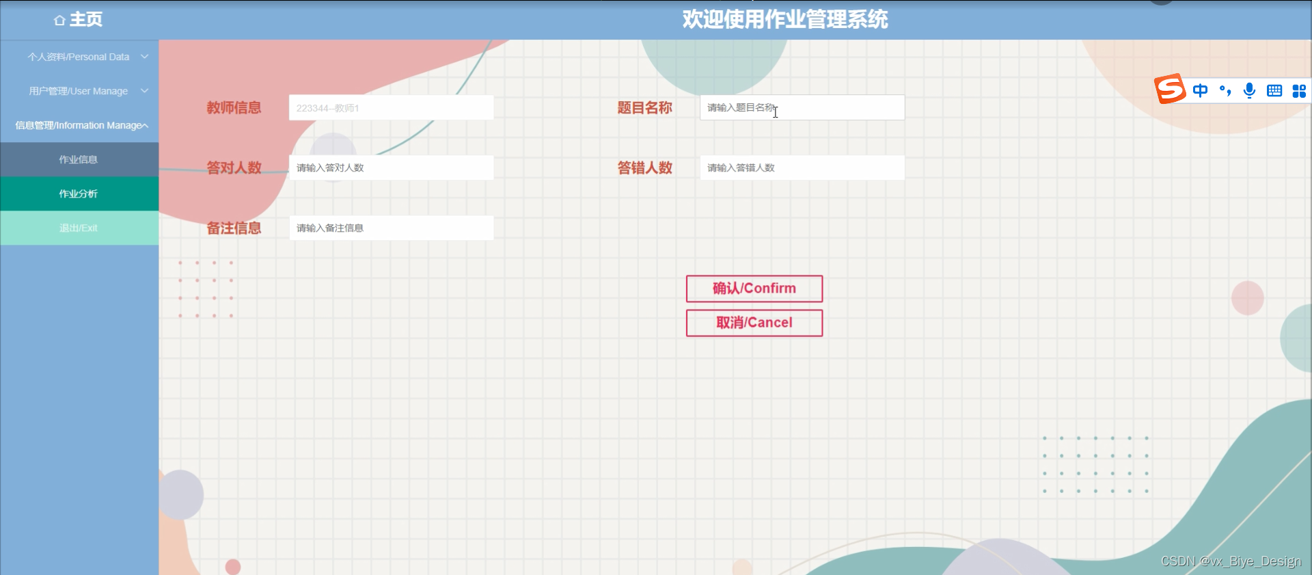Click the 欢迎使用作业管理系统 title
This screenshot has height=575, width=1312.
click(x=785, y=19)
